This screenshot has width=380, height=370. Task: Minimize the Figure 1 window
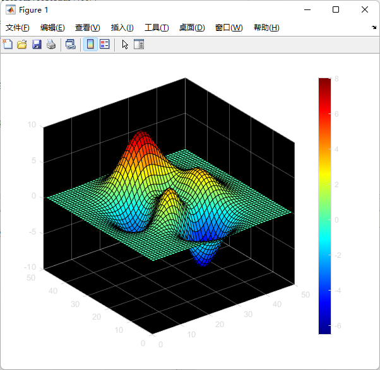pos(307,9)
